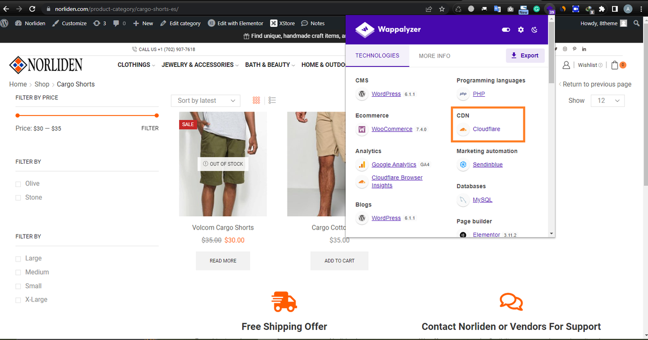
Task: Expand BATH & BEAUTY menu
Action: pos(270,65)
